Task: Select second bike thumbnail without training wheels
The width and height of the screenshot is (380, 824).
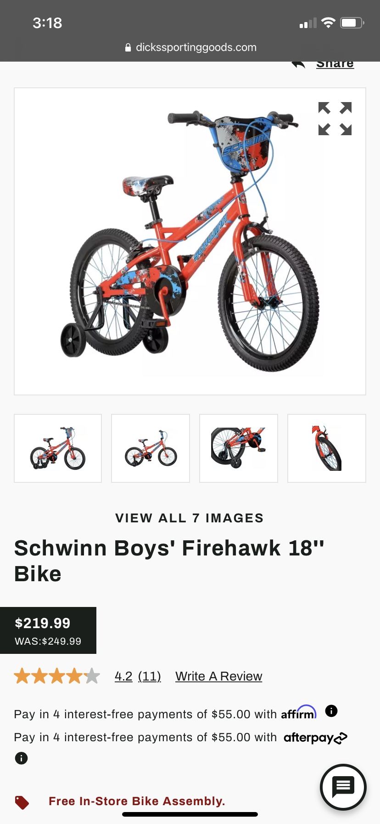Action: click(151, 448)
